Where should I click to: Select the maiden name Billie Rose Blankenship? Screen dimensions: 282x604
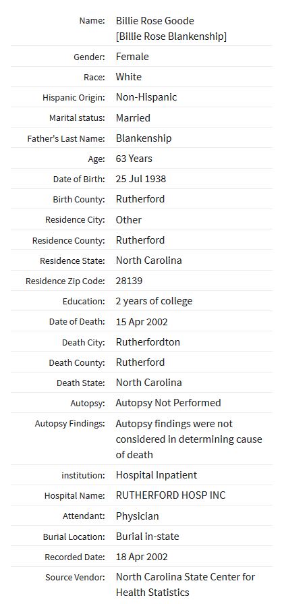171,36
